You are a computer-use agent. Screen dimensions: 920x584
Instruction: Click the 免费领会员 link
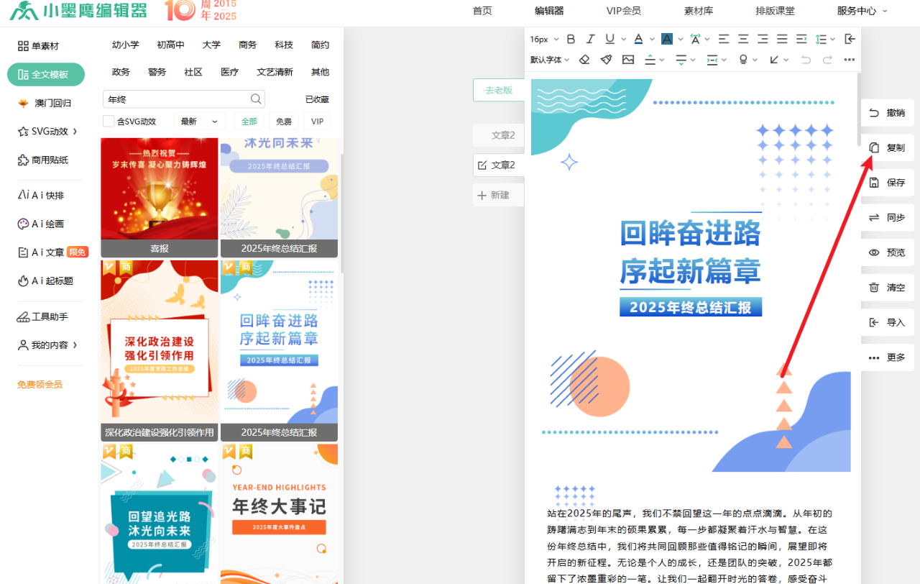tap(40, 385)
